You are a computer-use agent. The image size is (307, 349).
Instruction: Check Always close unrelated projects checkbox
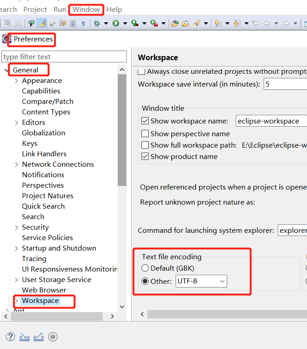pyautogui.click(x=141, y=72)
